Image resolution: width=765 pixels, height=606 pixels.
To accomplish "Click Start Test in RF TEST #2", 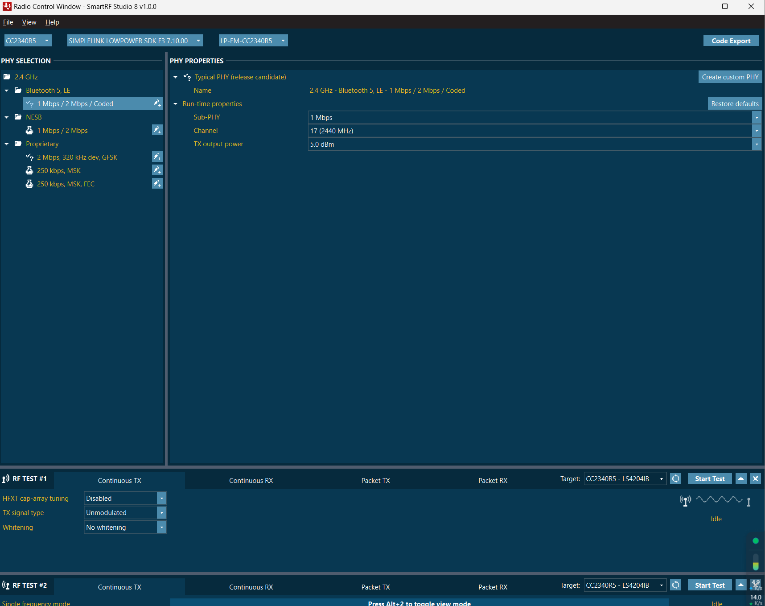I will tap(710, 585).
